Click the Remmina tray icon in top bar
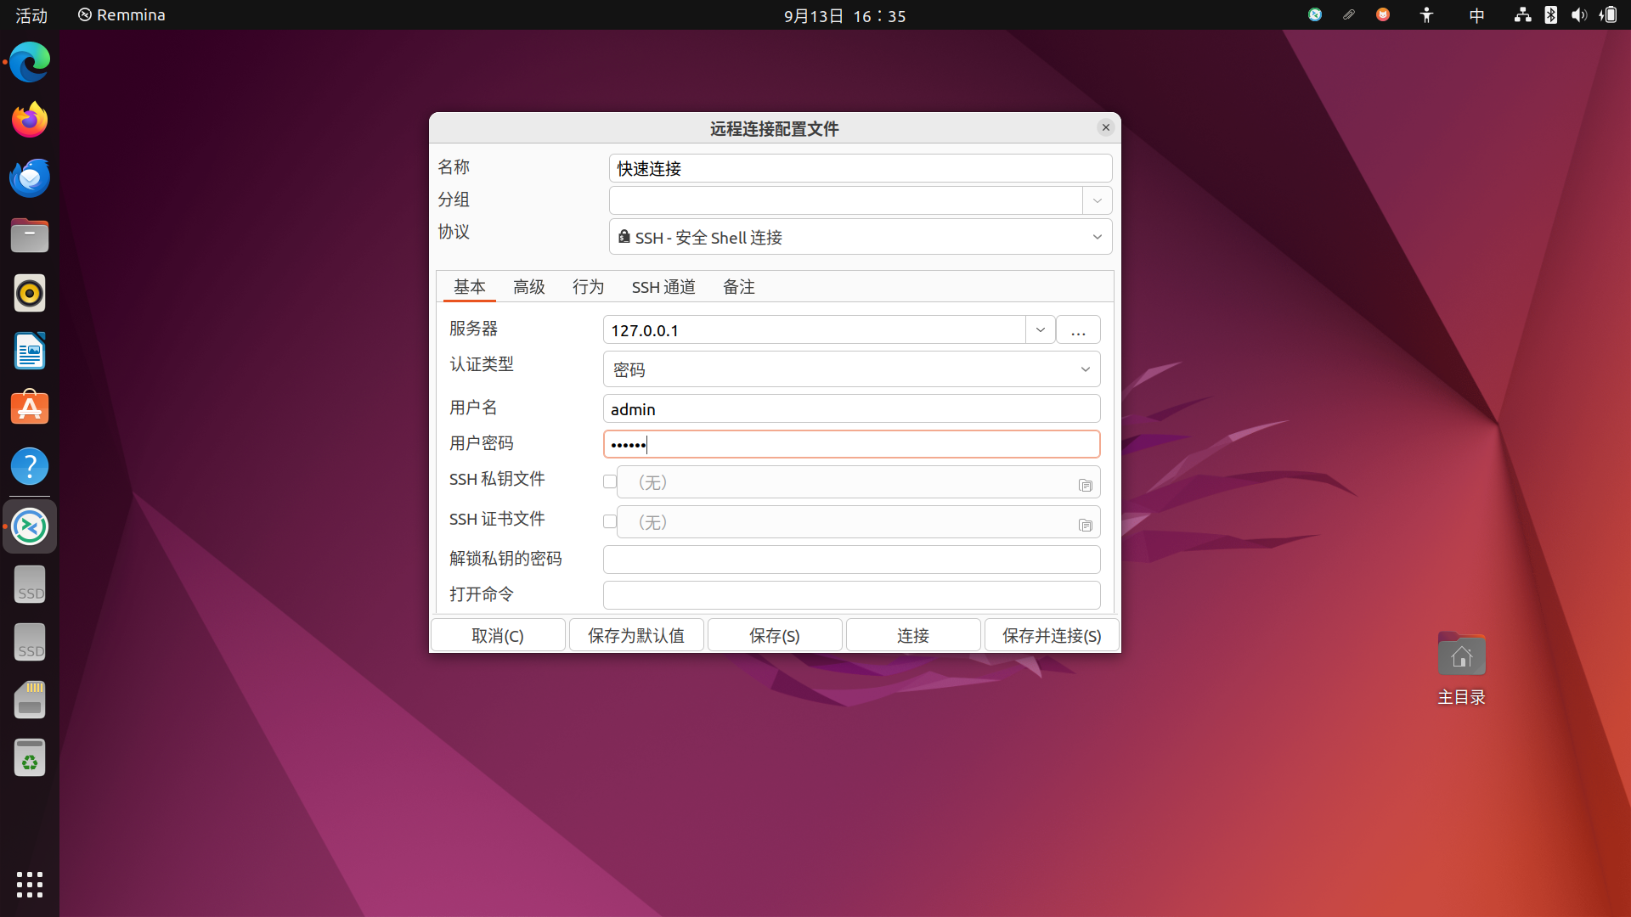The height and width of the screenshot is (917, 1631). 1315,14
